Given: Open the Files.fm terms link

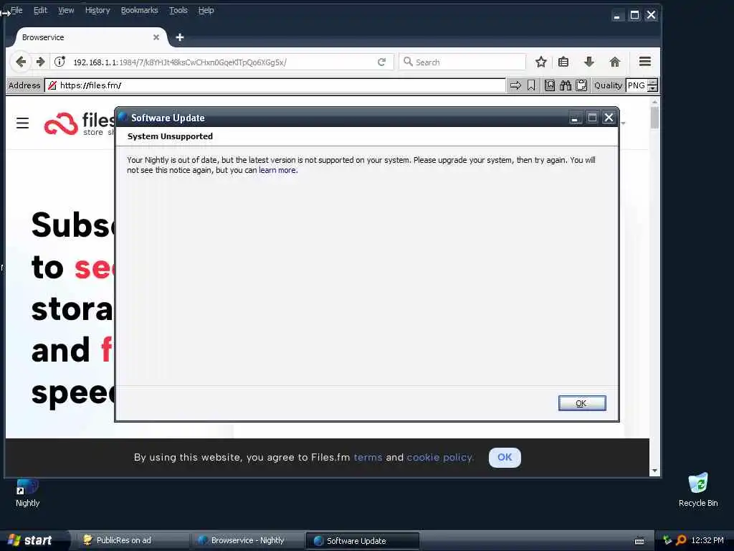Looking at the screenshot, I should [x=368, y=457].
